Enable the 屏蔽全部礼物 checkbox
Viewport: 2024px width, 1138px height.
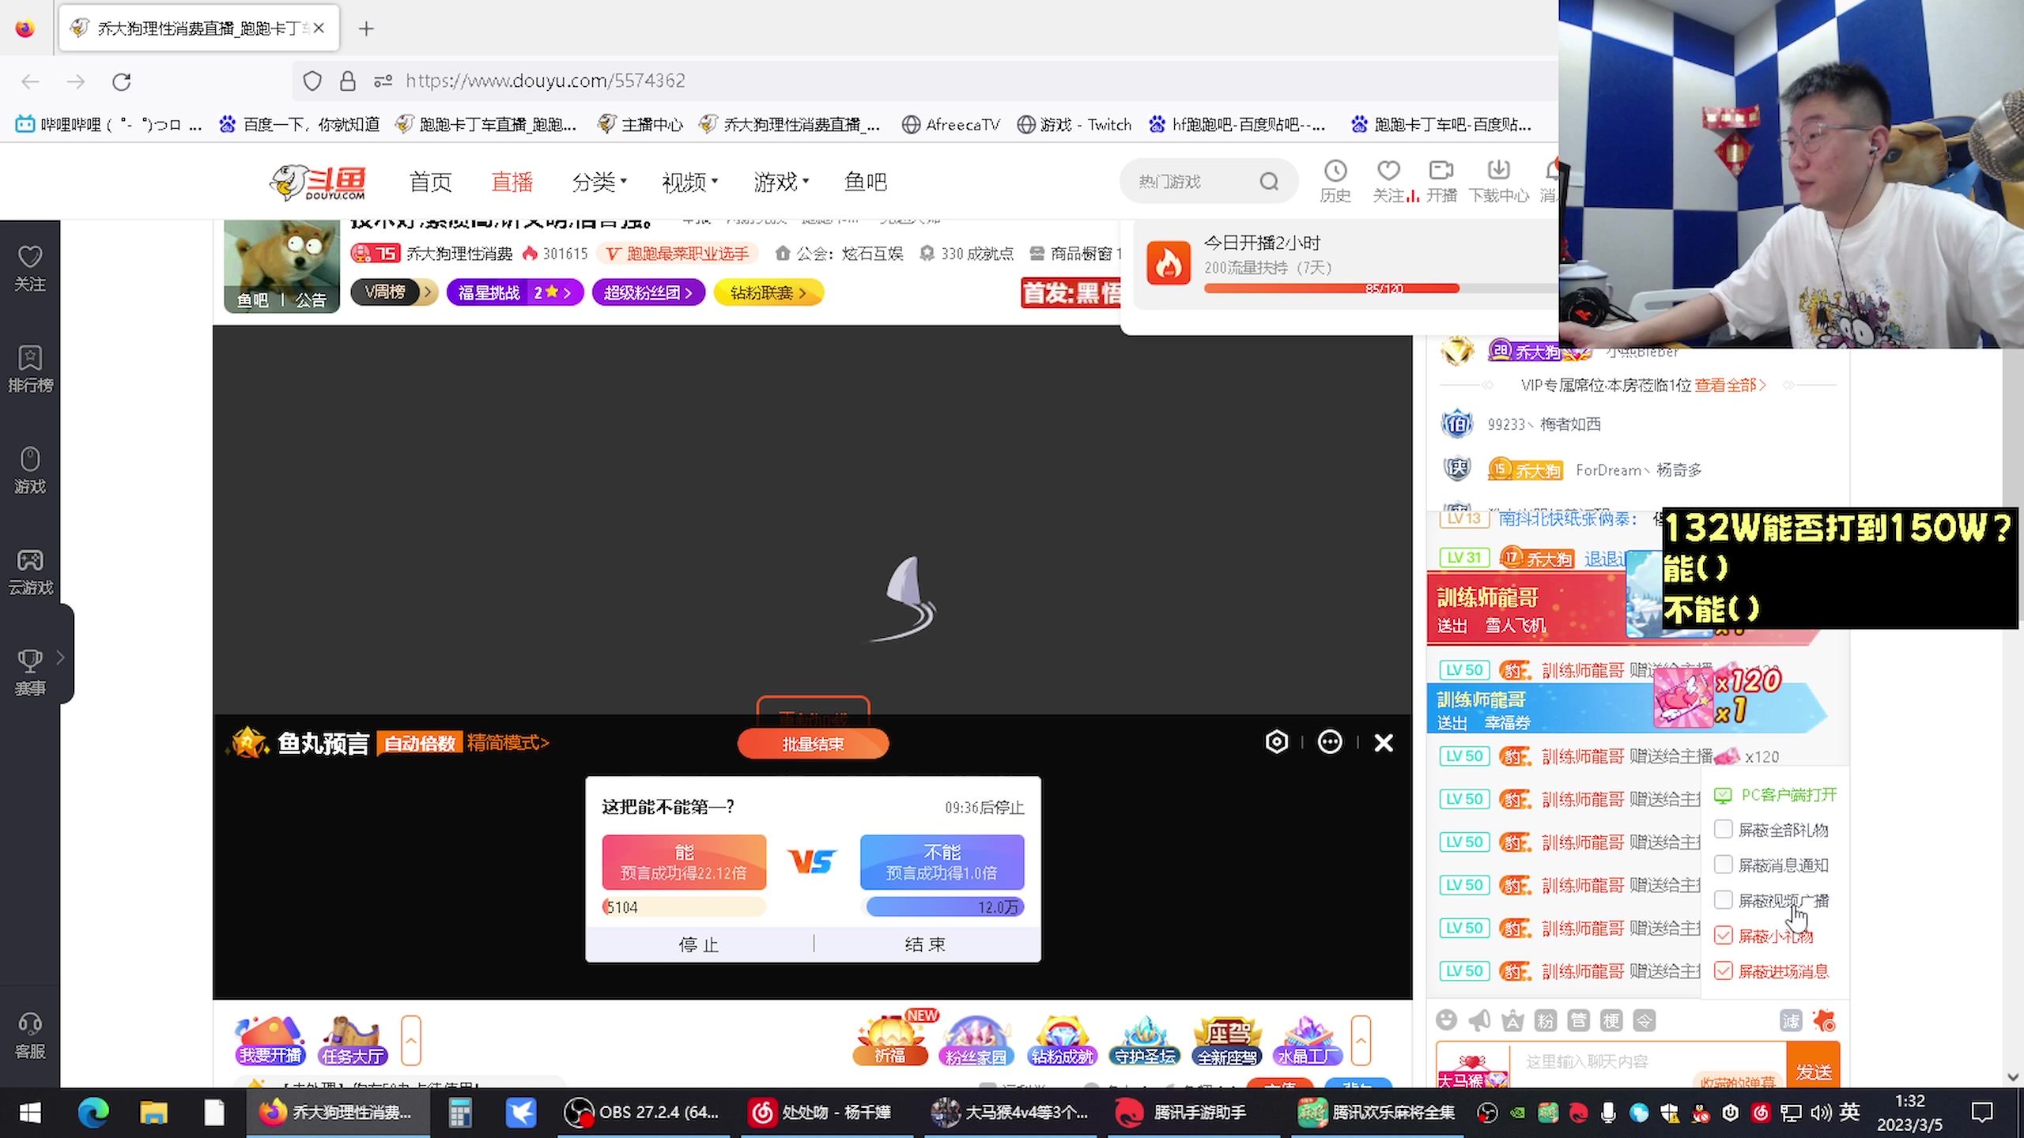[1724, 829]
